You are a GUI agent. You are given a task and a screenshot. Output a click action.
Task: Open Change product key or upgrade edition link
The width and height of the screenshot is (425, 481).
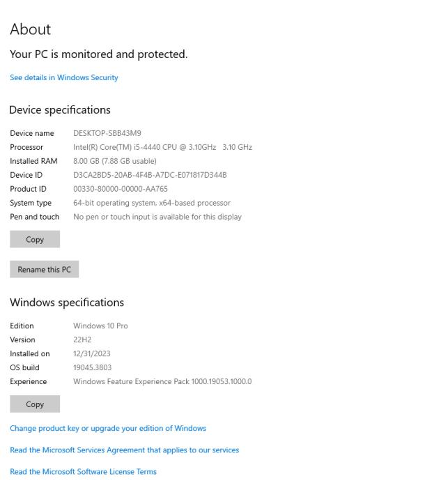(x=108, y=427)
